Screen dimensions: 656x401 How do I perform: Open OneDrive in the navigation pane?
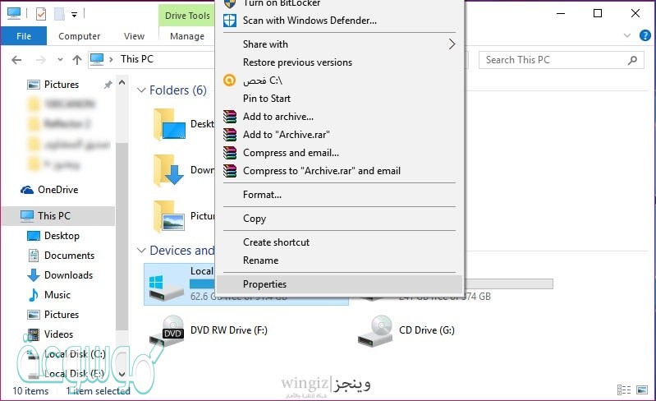coord(58,190)
